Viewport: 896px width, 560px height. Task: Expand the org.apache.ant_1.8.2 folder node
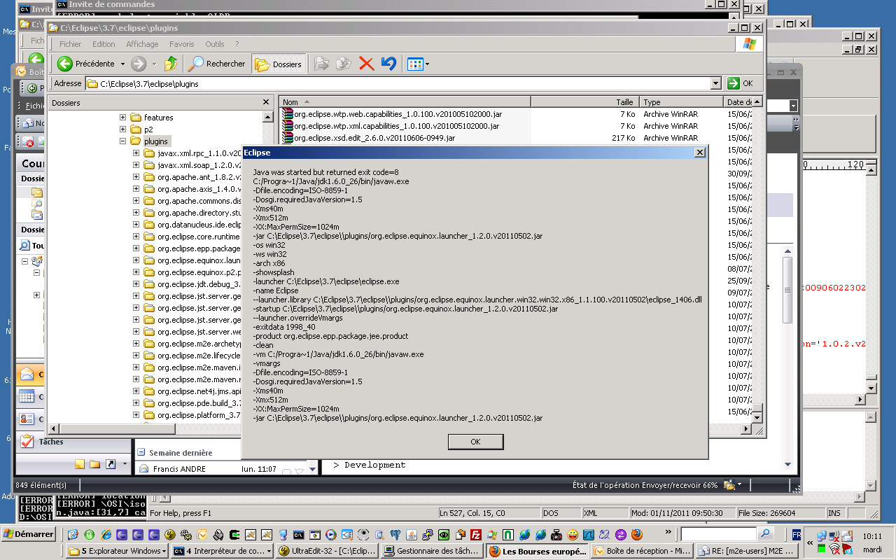(136, 177)
